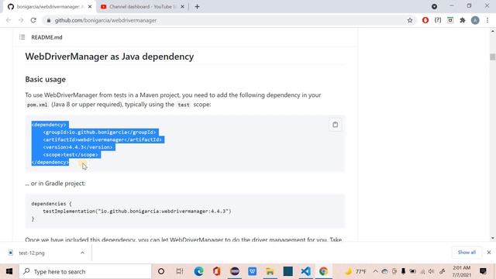Click the version 4.4.3 line in Maven snippet
Screen dimensions: 496x279
click(x=77, y=147)
